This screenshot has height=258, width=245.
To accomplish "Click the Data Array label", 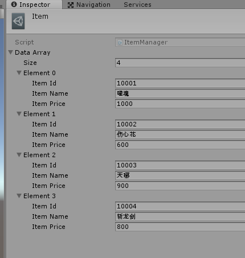I will click(x=32, y=52).
